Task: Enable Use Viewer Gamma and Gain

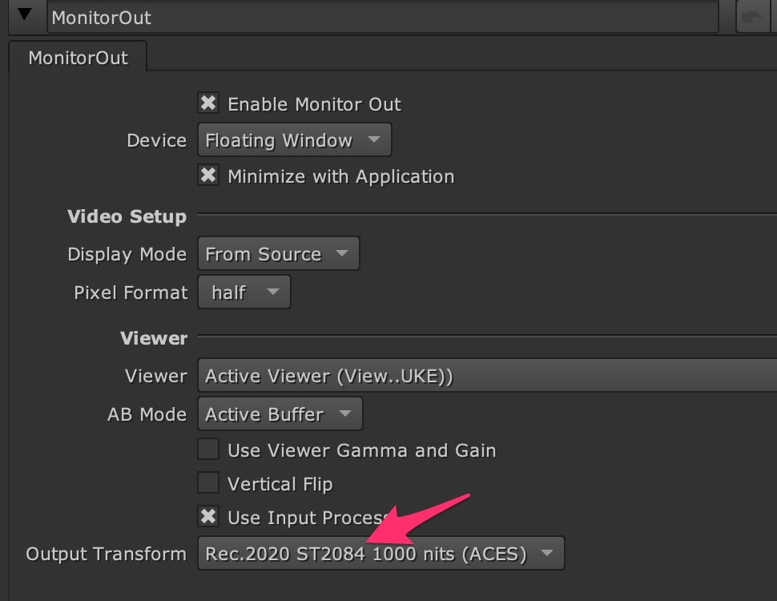Action: (x=208, y=450)
